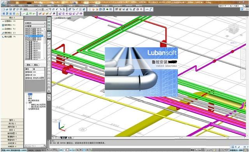Click the topmost square icon in vertical toolbar

point(49,19)
